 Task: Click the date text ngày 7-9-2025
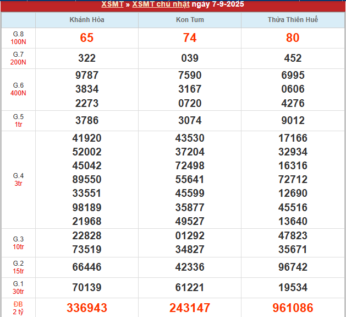point(218,4)
